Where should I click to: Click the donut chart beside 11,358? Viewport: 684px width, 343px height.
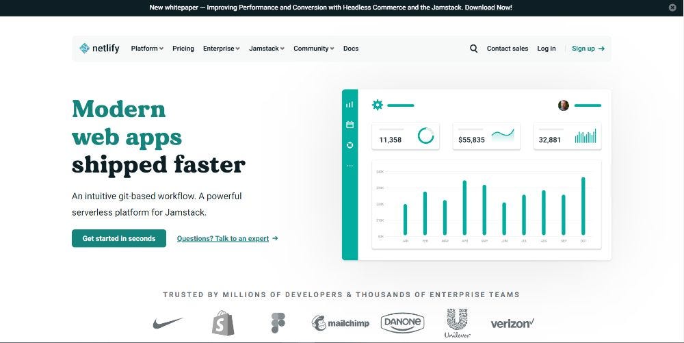coord(425,136)
